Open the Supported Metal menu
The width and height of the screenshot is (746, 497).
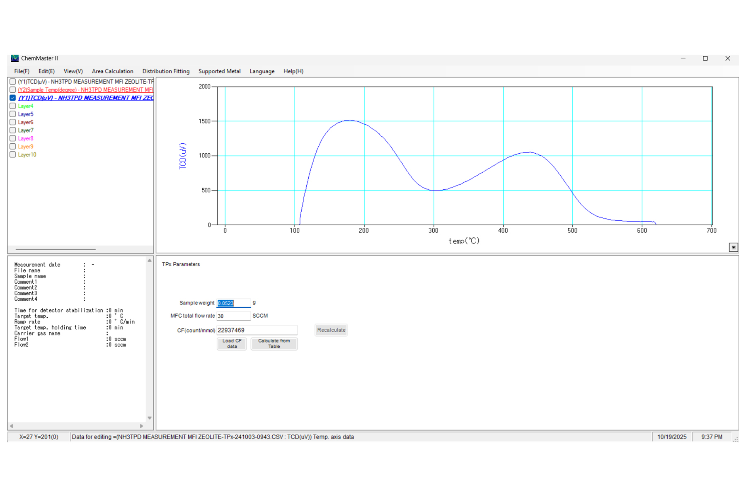(x=220, y=71)
